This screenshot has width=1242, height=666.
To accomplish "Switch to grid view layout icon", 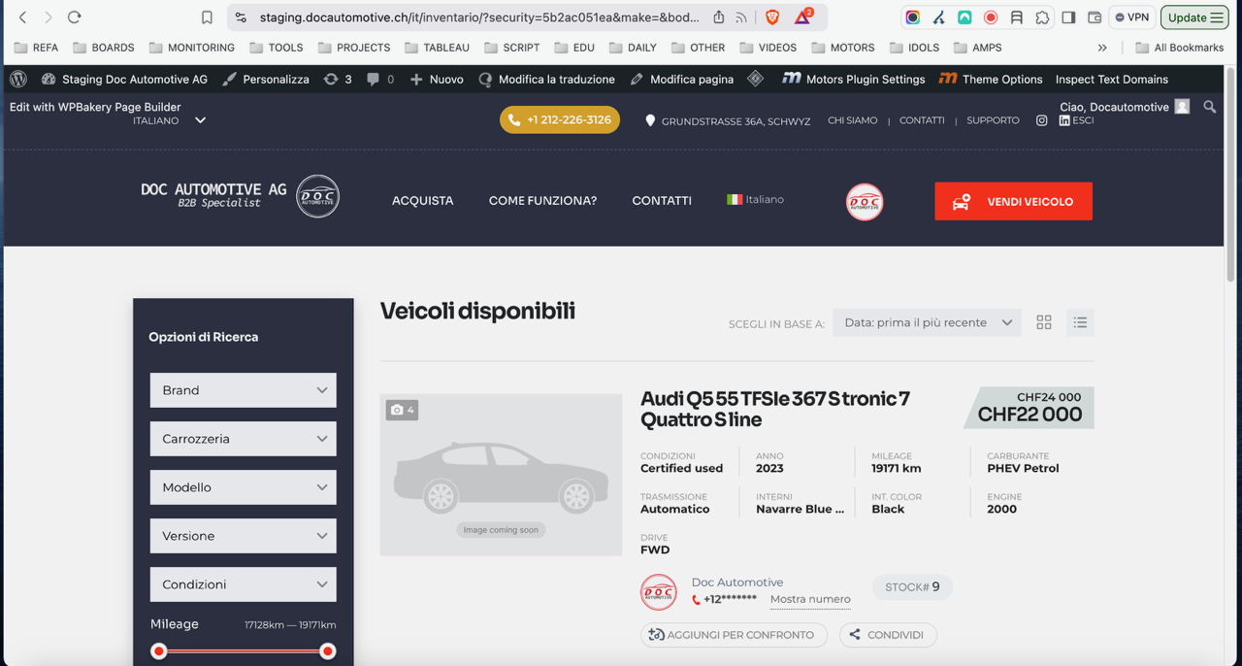I will (x=1044, y=322).
